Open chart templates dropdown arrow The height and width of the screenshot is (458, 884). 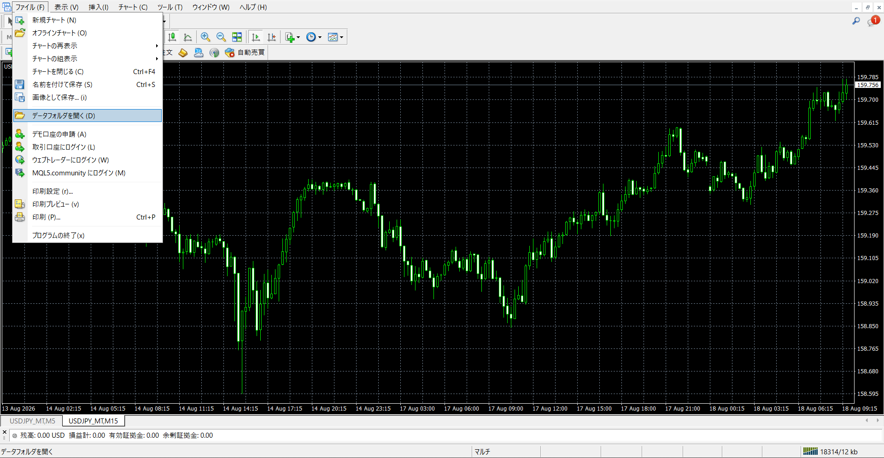coord(341,37)
